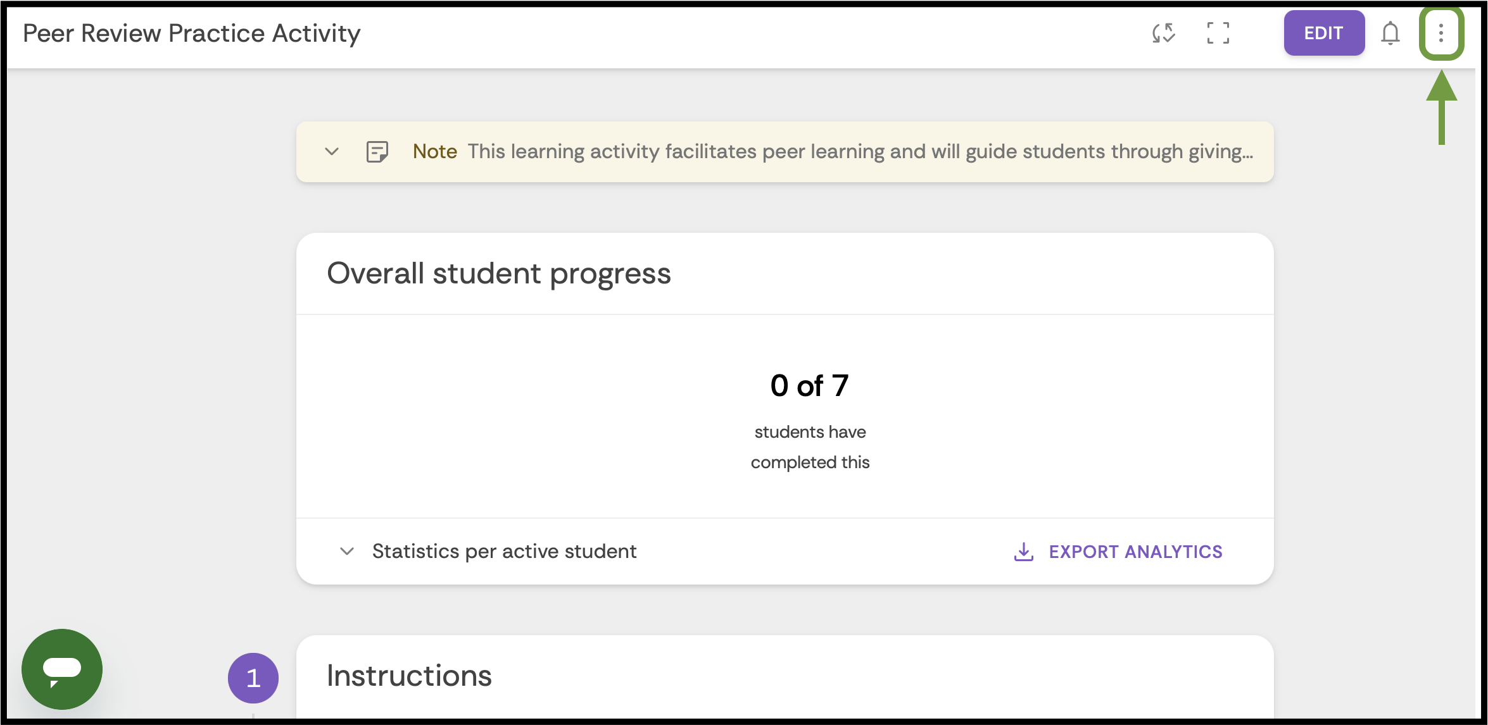Click the 0 of 7 completion counter

pyautogui.click(x=809, y=385)
